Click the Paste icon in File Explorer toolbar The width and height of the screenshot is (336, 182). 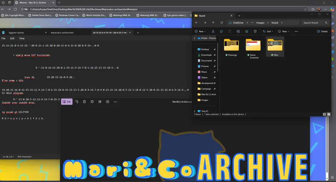click(230, 31)
